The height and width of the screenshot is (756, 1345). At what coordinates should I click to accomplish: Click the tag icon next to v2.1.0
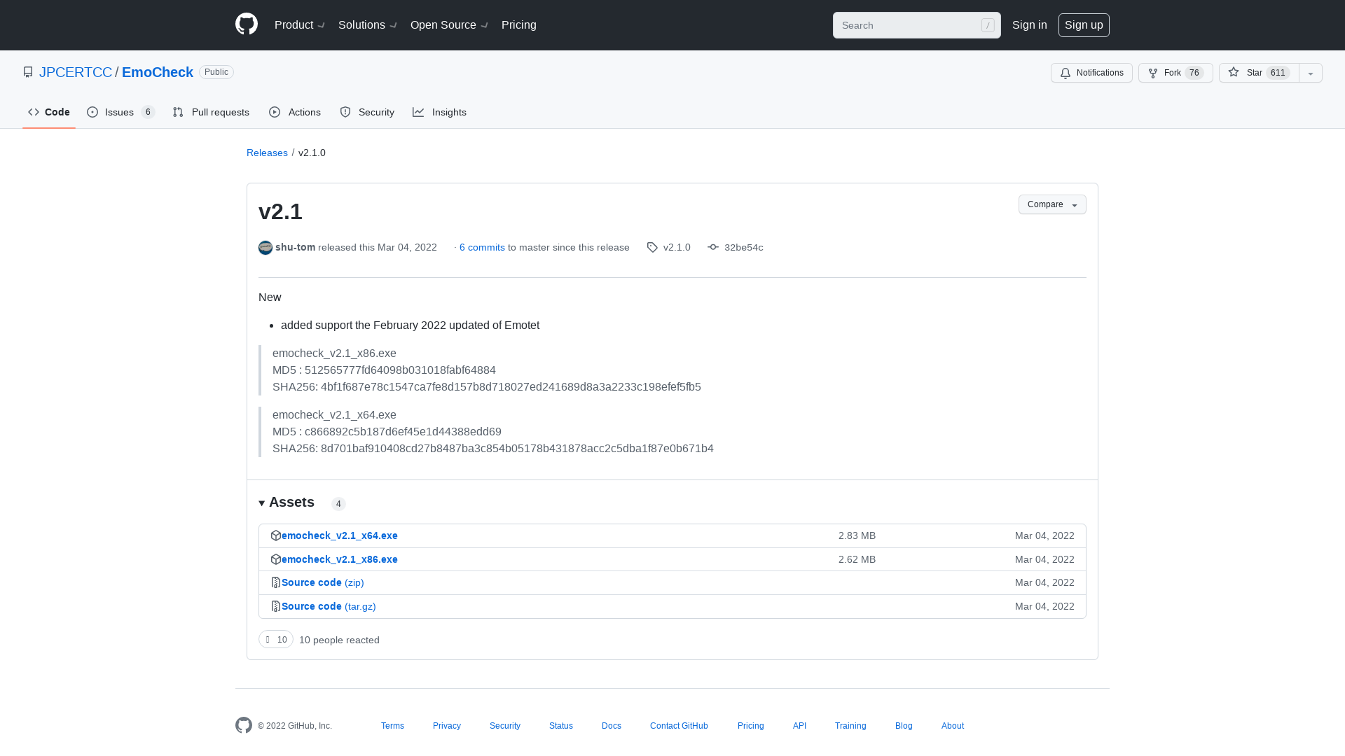coord(652,248)
